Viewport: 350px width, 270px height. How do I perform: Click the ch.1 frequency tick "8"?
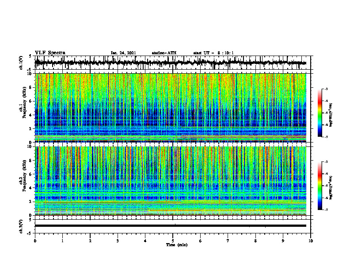(31, 87)
